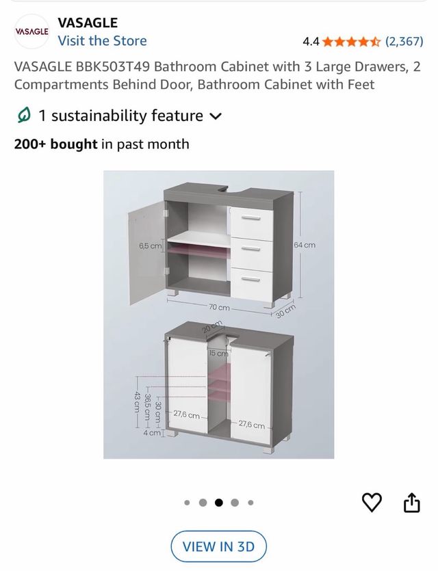Click the half-filled fifth star icon
438x571 pixels.
click(x=376, y=41)
